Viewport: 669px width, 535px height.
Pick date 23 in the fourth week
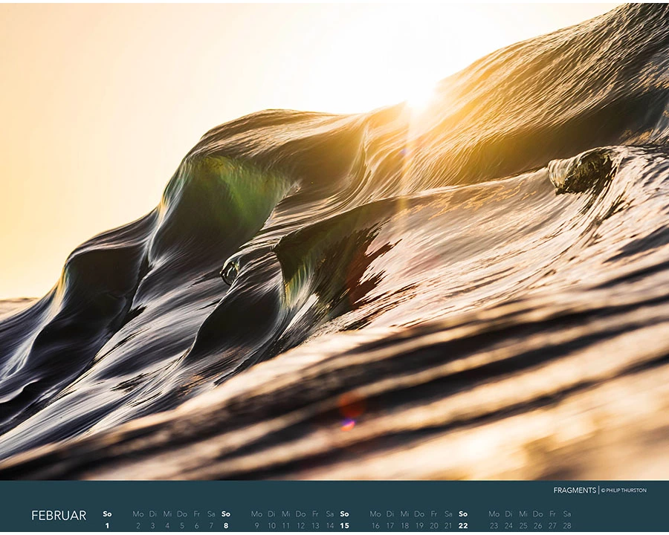(x=494, y=526)
